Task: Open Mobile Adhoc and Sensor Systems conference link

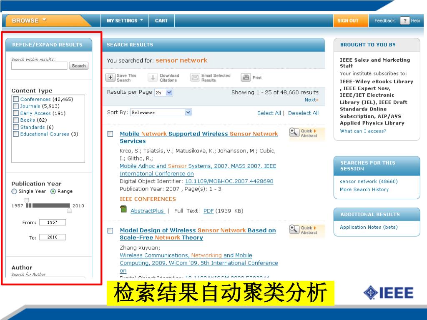Action: [198, 170]
